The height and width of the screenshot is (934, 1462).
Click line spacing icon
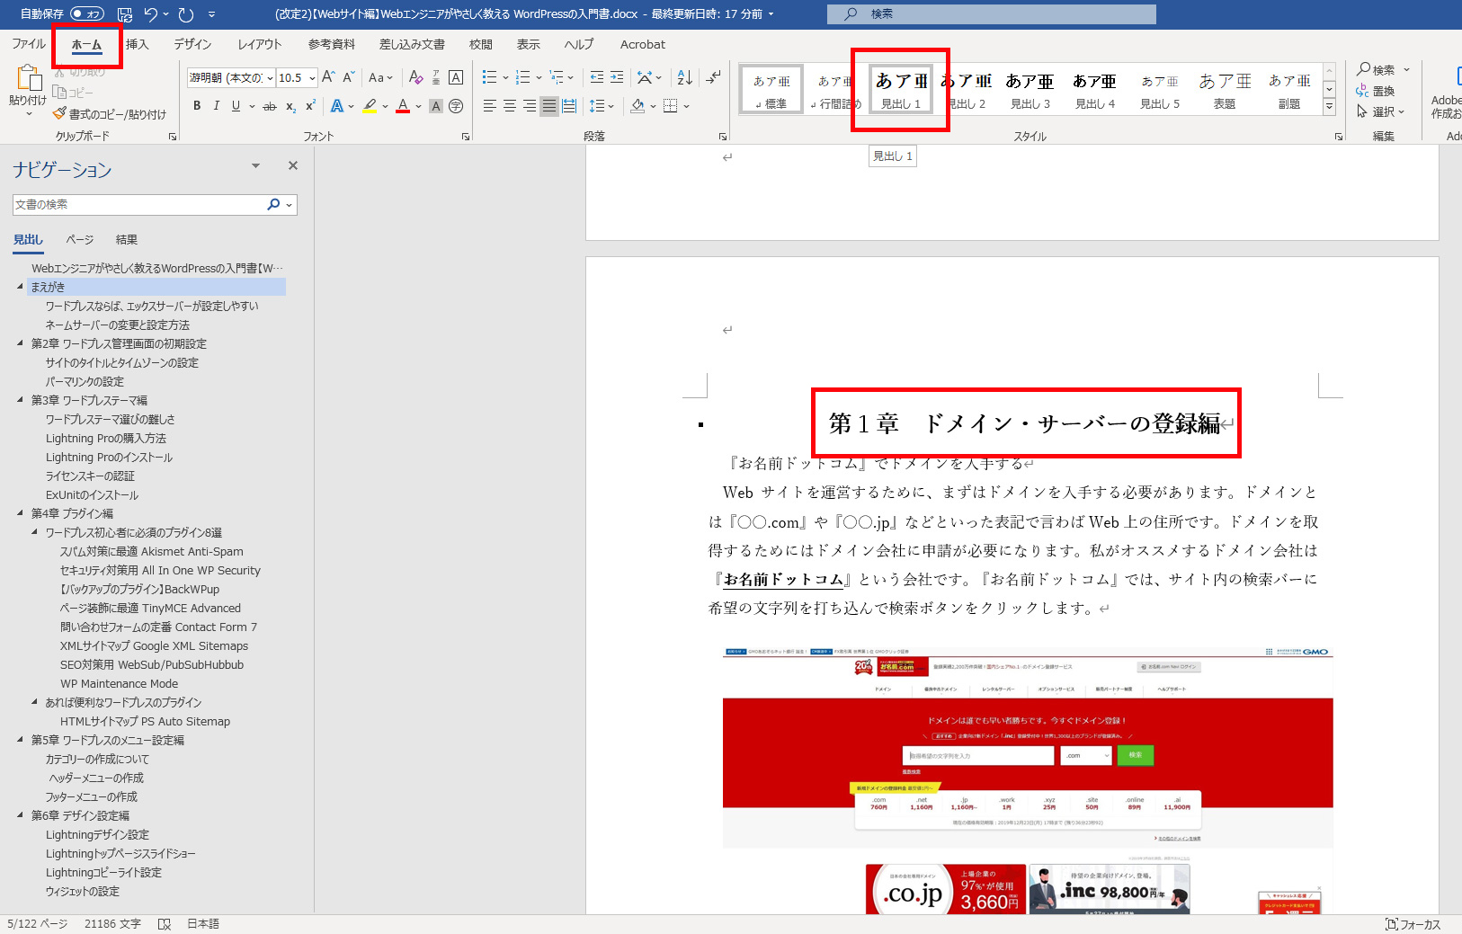coord(597,106)
